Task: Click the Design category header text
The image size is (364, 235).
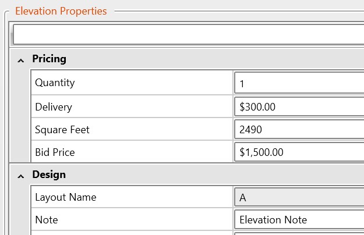Action: [49, 175]
